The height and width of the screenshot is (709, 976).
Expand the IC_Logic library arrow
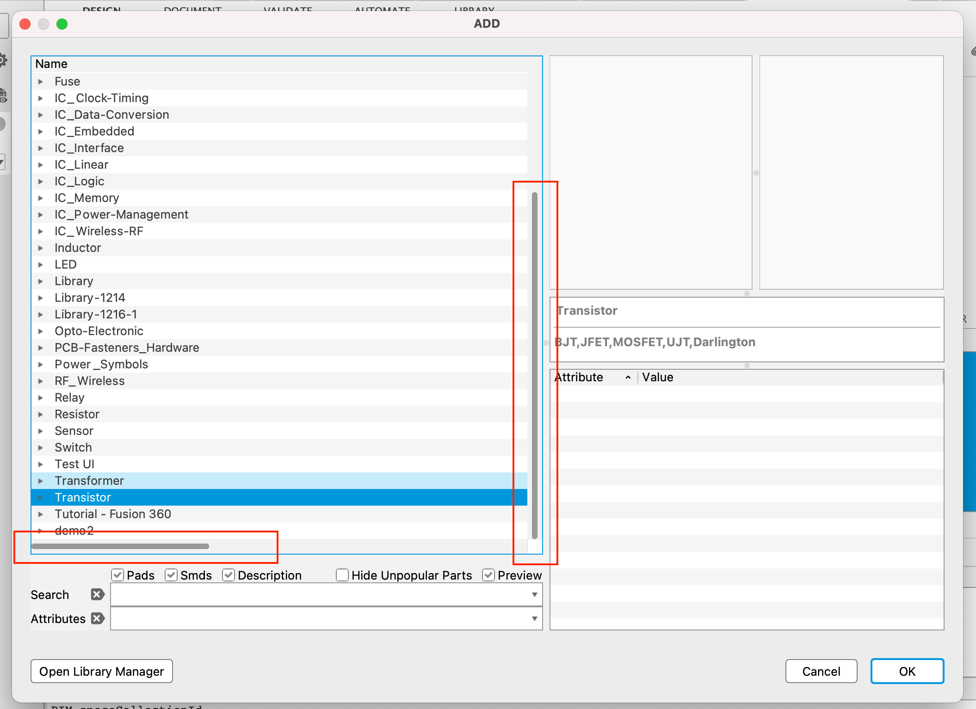point(41,182)
